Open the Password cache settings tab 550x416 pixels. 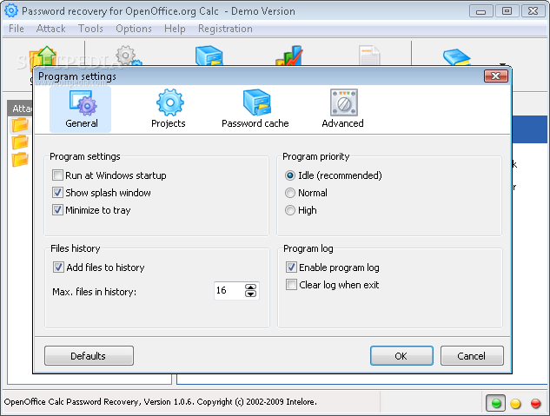coord(255,109)
